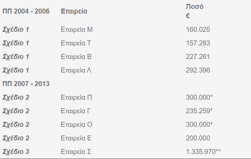
Task: Click the 'ΠΠ 2007 - 2013' section header
Action: [x=26, y=84]
